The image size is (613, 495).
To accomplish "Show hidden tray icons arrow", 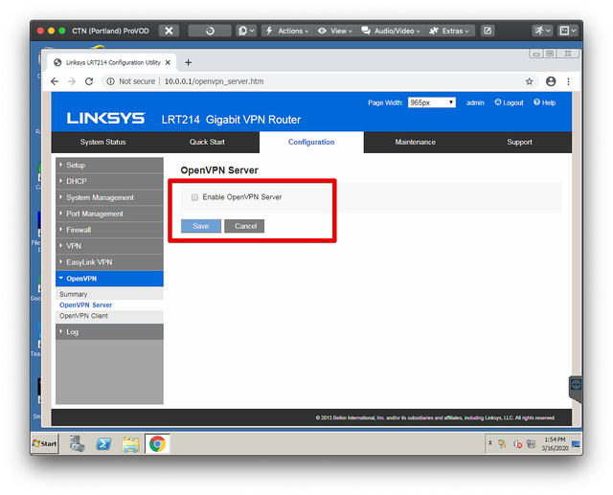I will click(x=489, y=443).
